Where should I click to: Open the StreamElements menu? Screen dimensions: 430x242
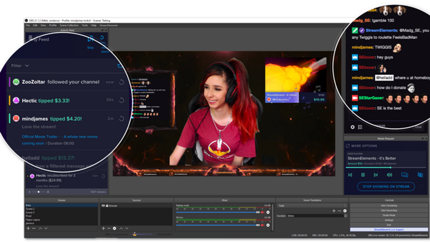tap(108, 26)
